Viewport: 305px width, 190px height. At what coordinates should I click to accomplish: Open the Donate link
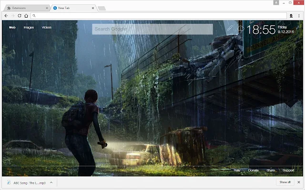click(253, 170)
